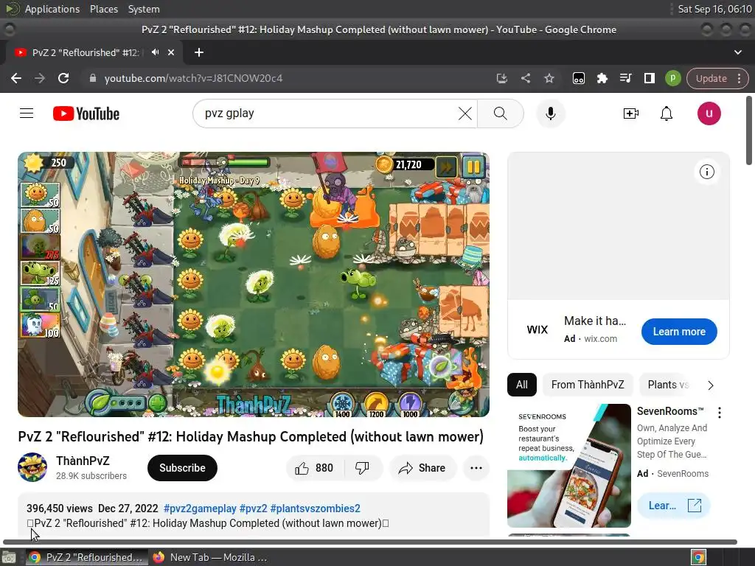Open the ad info circle icon
755x566 pixels.
[x=707, y=172]
